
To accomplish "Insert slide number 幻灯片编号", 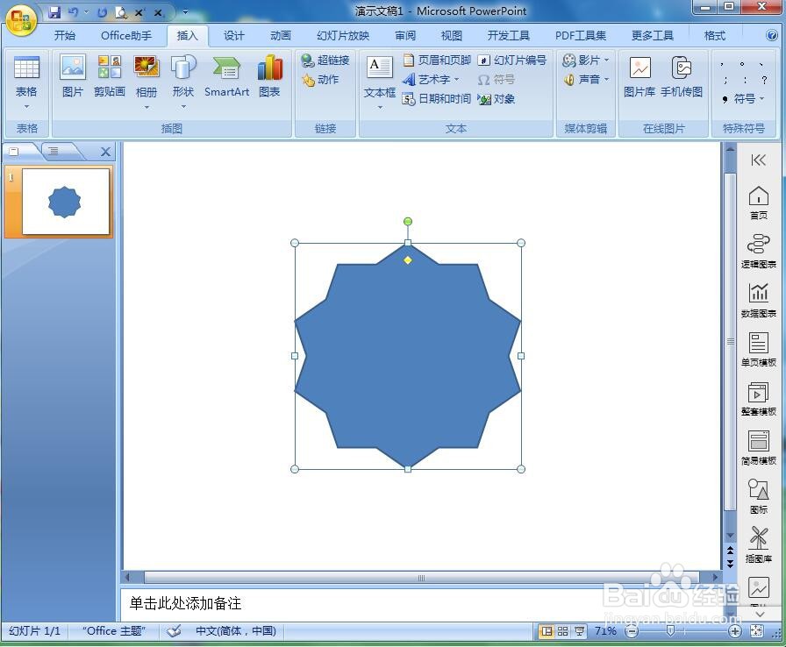I will click(511, 60).
